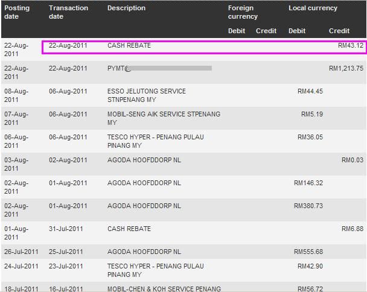Click the Foreign currency column header
The height and width of the screenshot is (292, 367).
pyautogui.click(x=243, y=12)
